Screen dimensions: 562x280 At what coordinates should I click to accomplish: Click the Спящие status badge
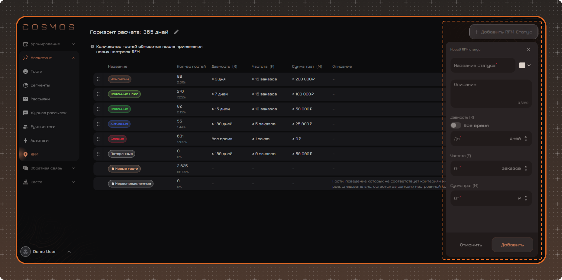click(x=117, y=139)
